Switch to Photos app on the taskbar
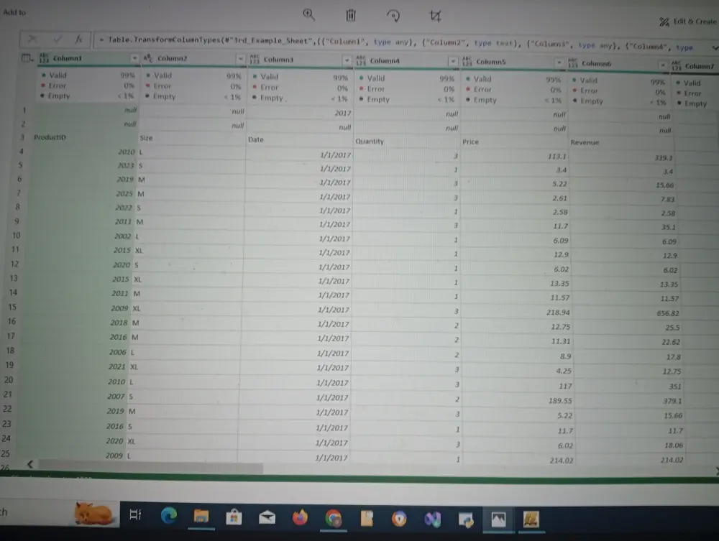Viewport: 719px width, 541px height. coord(498,519)
